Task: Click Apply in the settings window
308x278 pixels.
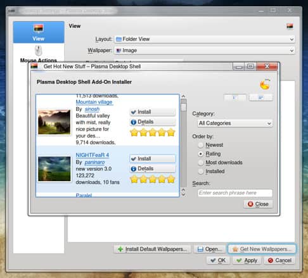Action: 247,260
